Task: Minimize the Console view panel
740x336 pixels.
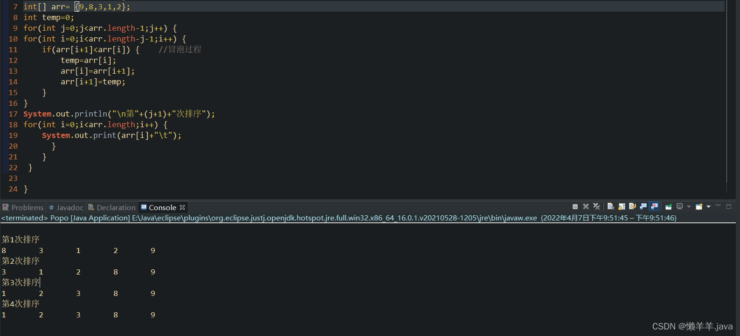Action: click(x=718, y=206)
